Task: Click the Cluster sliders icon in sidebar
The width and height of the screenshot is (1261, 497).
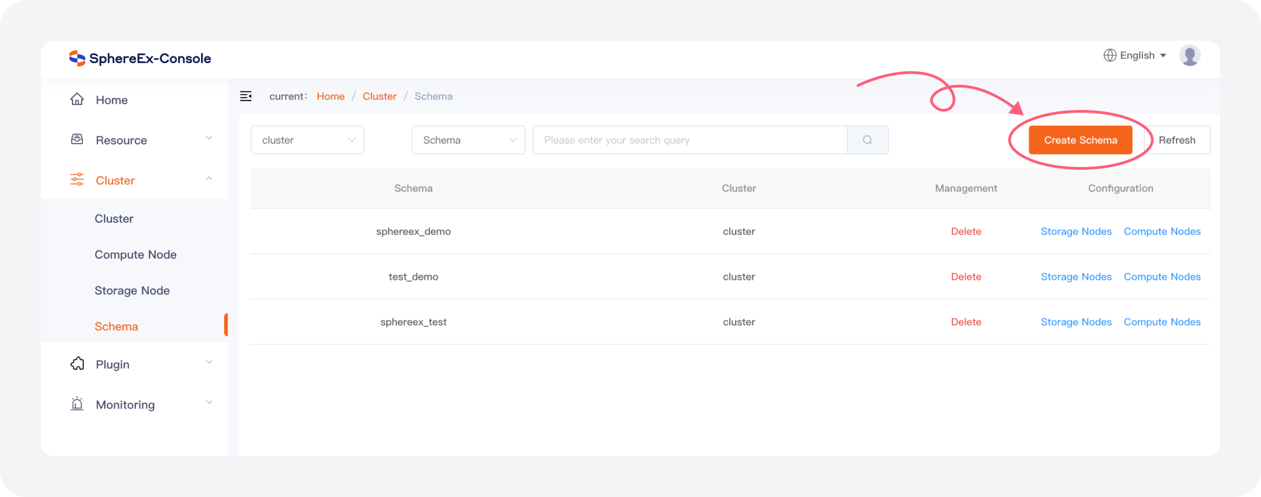Action: (77, 180)
